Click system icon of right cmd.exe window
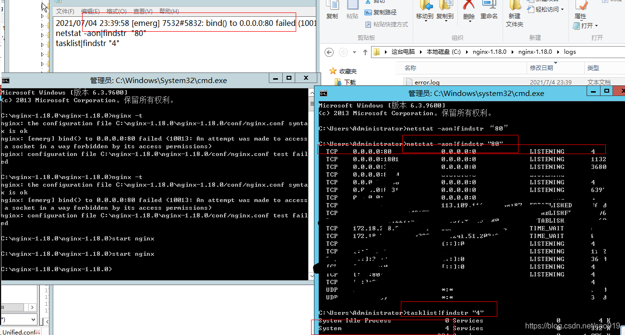The image size is (625, 335). click(324, 94)
